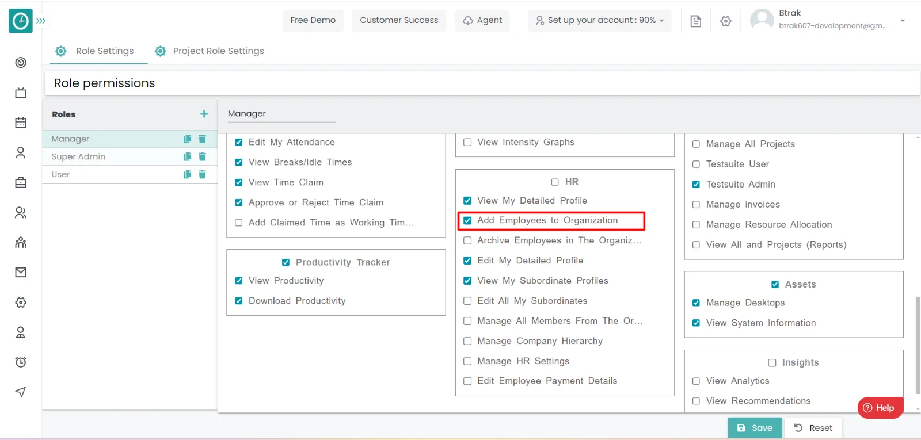Select the Super Admin role in the list

pos(79,156)
